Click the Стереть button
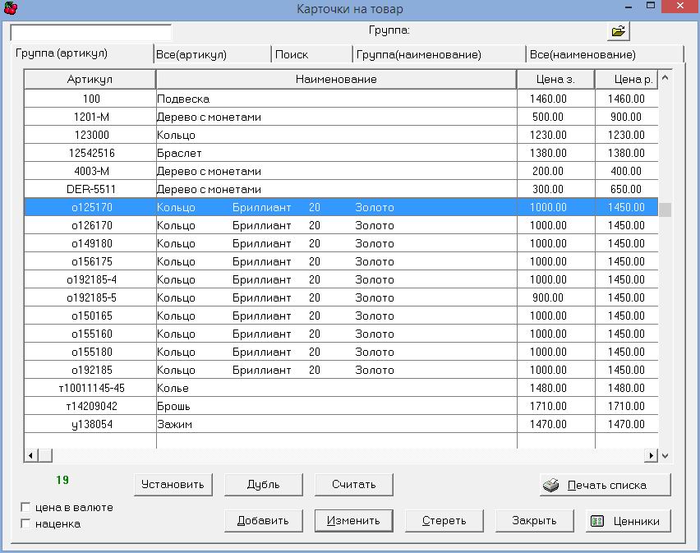 pyautogui.click(x=444, y=520)
